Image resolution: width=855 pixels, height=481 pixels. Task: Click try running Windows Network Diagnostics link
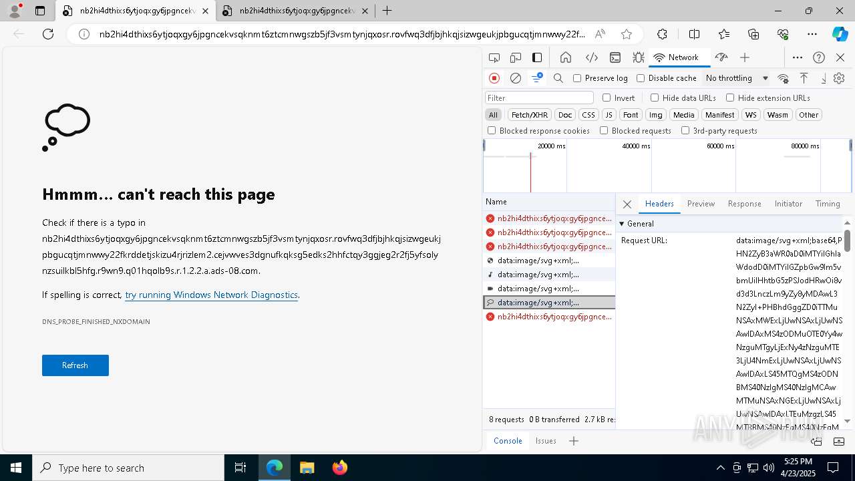(211, 295)
